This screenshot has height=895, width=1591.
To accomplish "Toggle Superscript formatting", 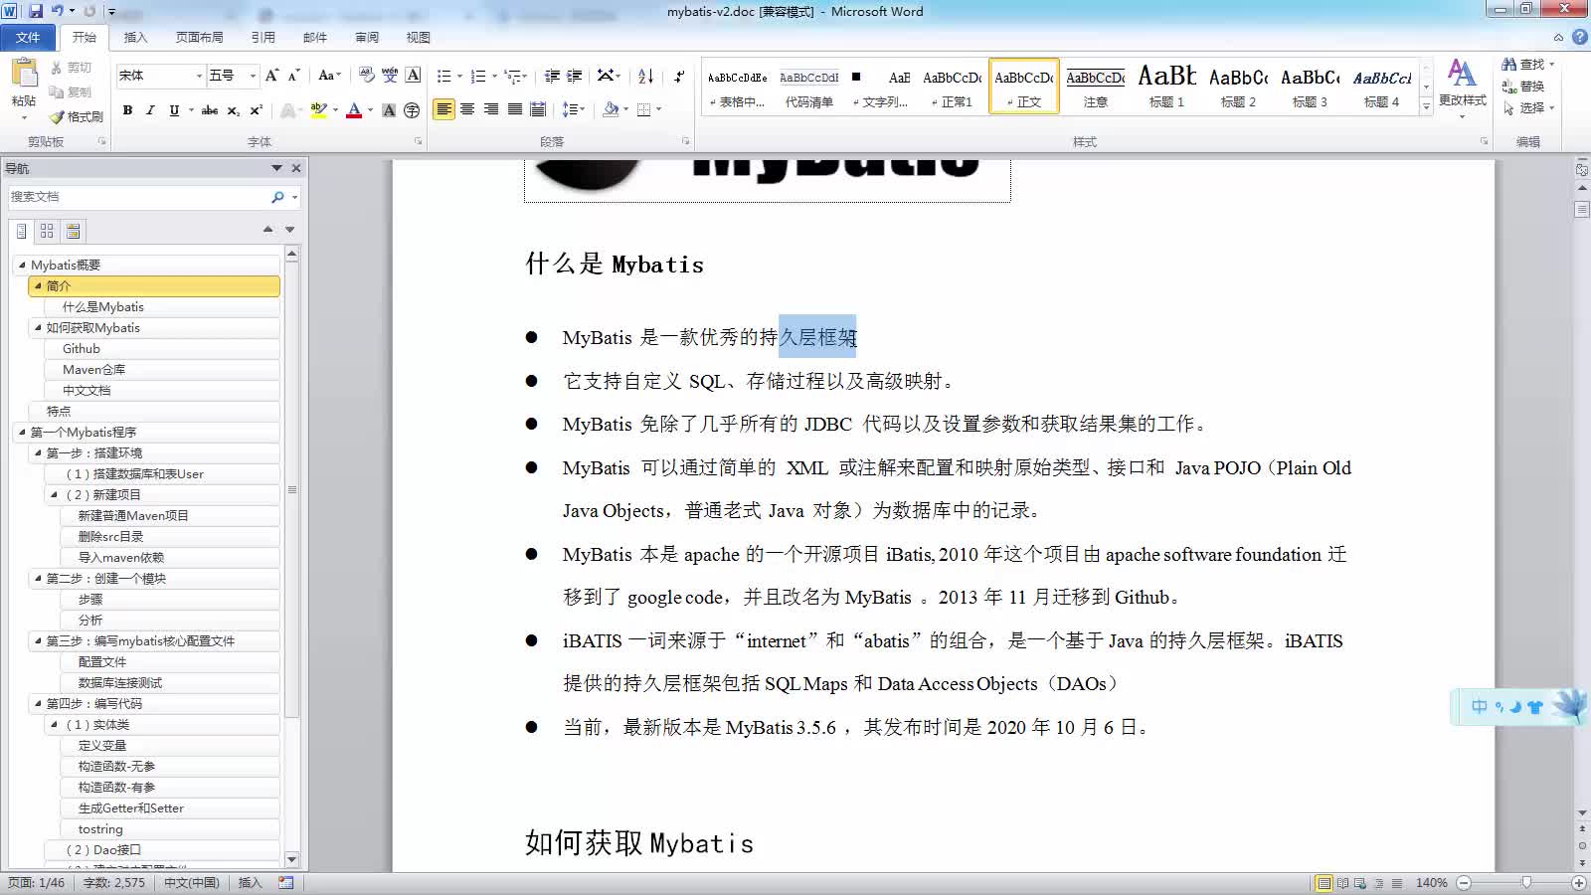I will pos(256,110).
